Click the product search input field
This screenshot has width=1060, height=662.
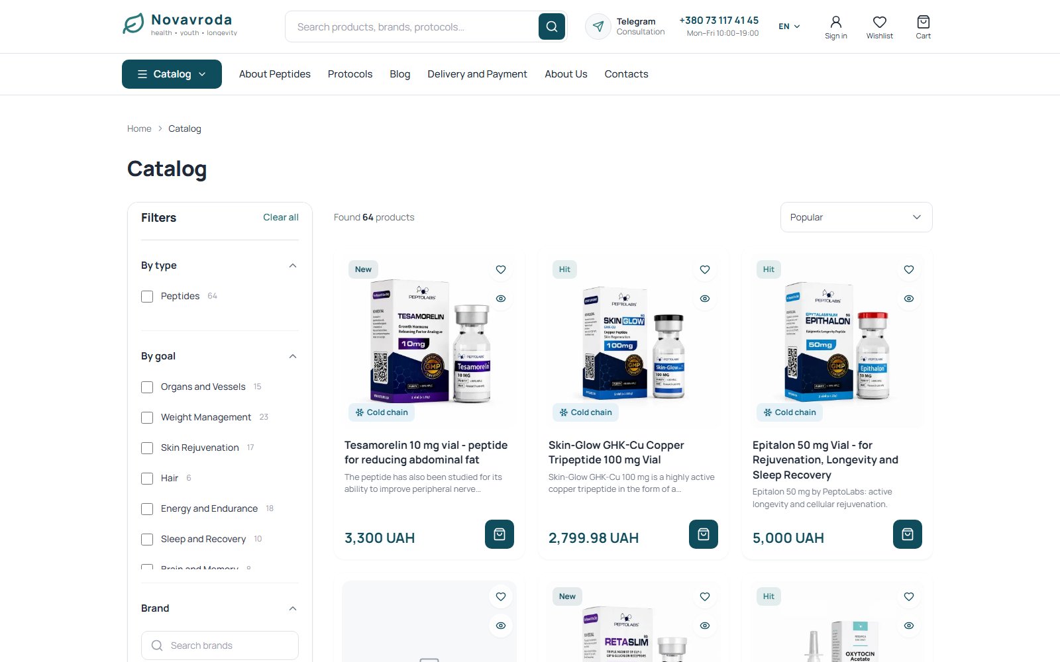412,26
